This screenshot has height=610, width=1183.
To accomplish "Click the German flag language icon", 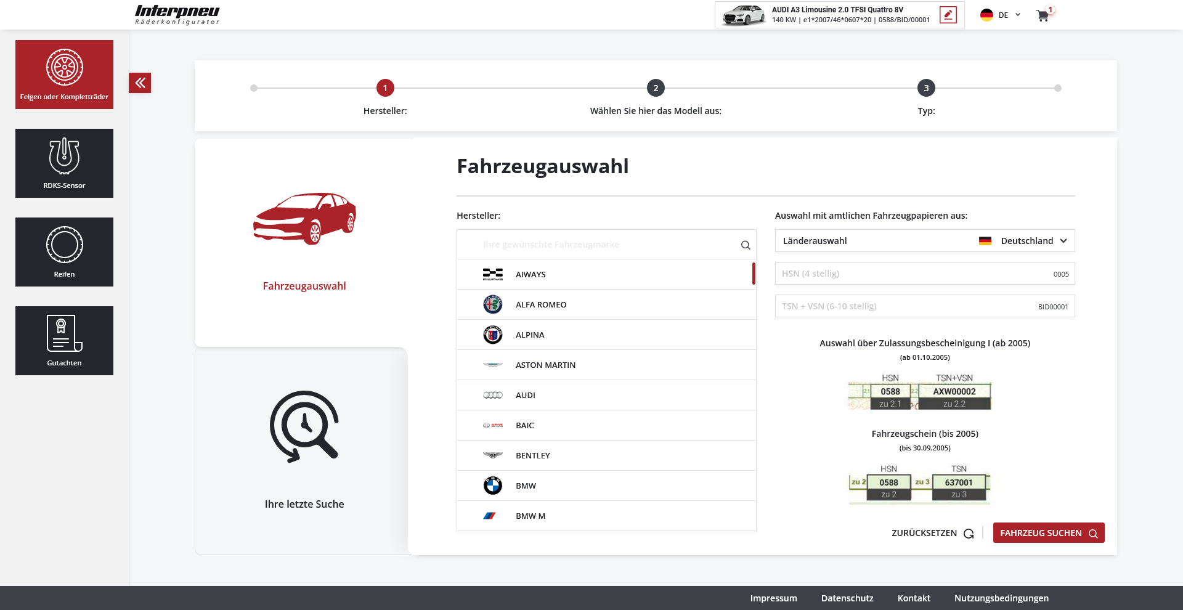I will pos(986,15).
